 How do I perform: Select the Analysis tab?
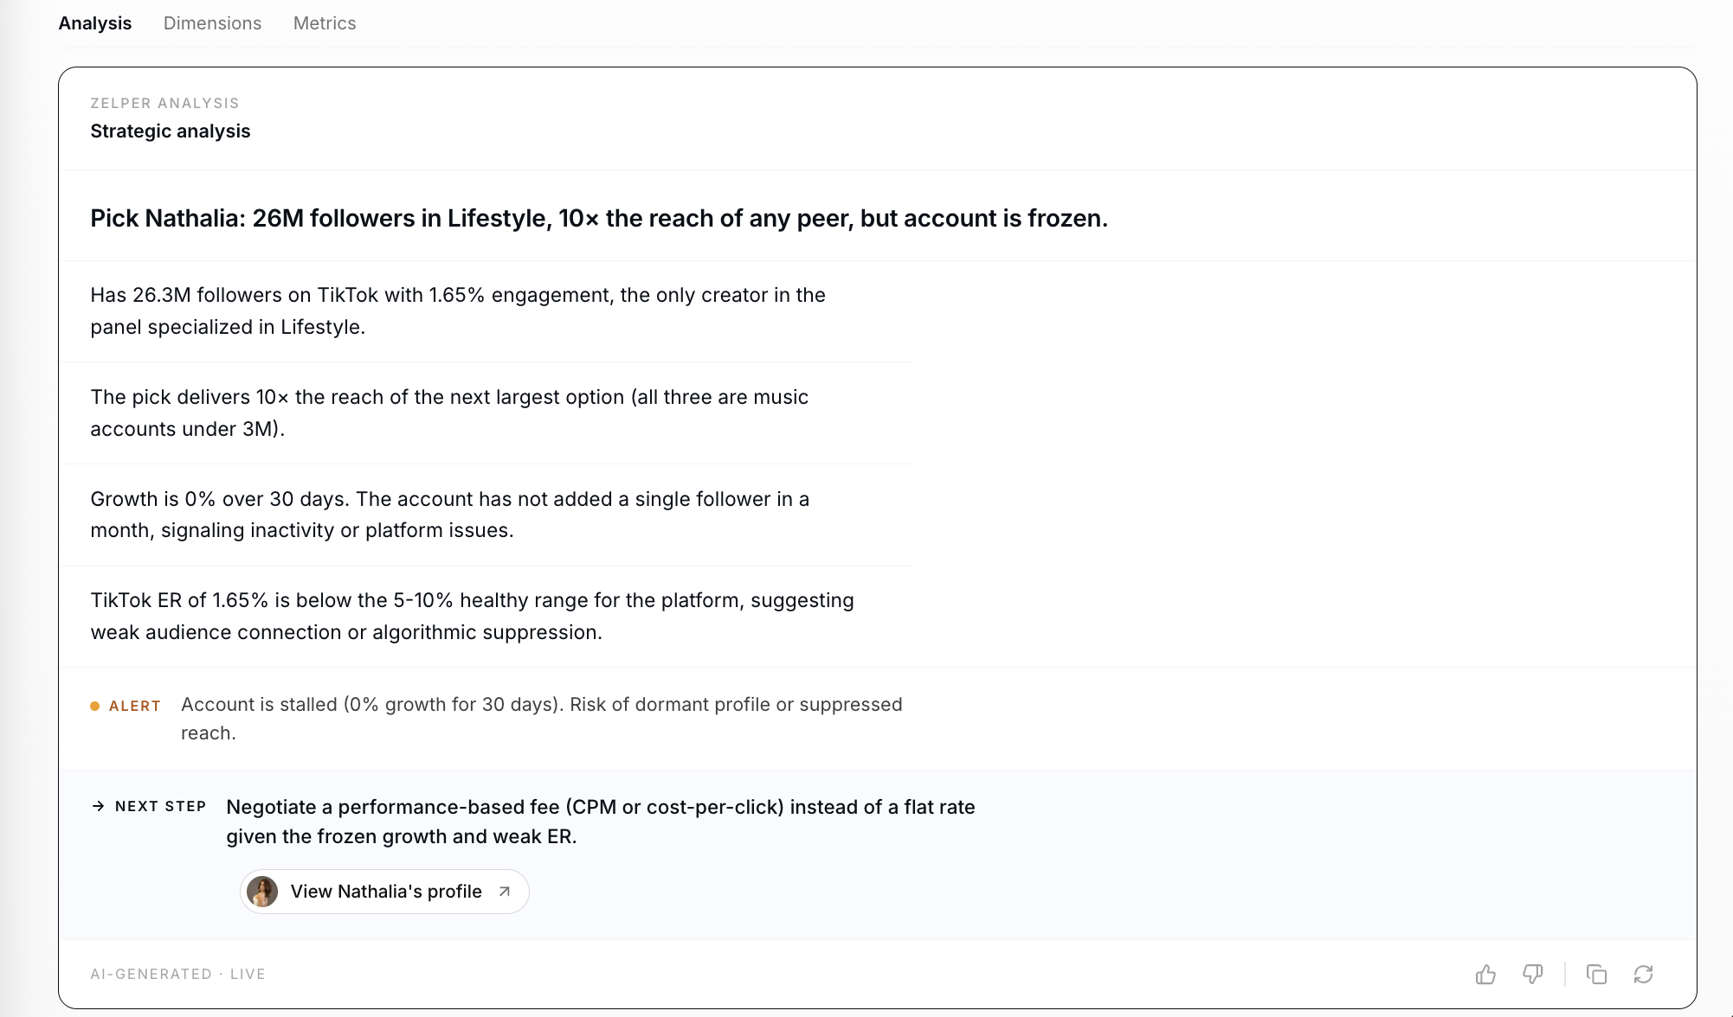coord(95,23)
